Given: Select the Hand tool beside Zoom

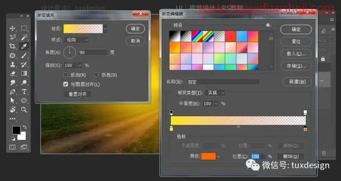Looking at the screenshot, I should [13, 109].
